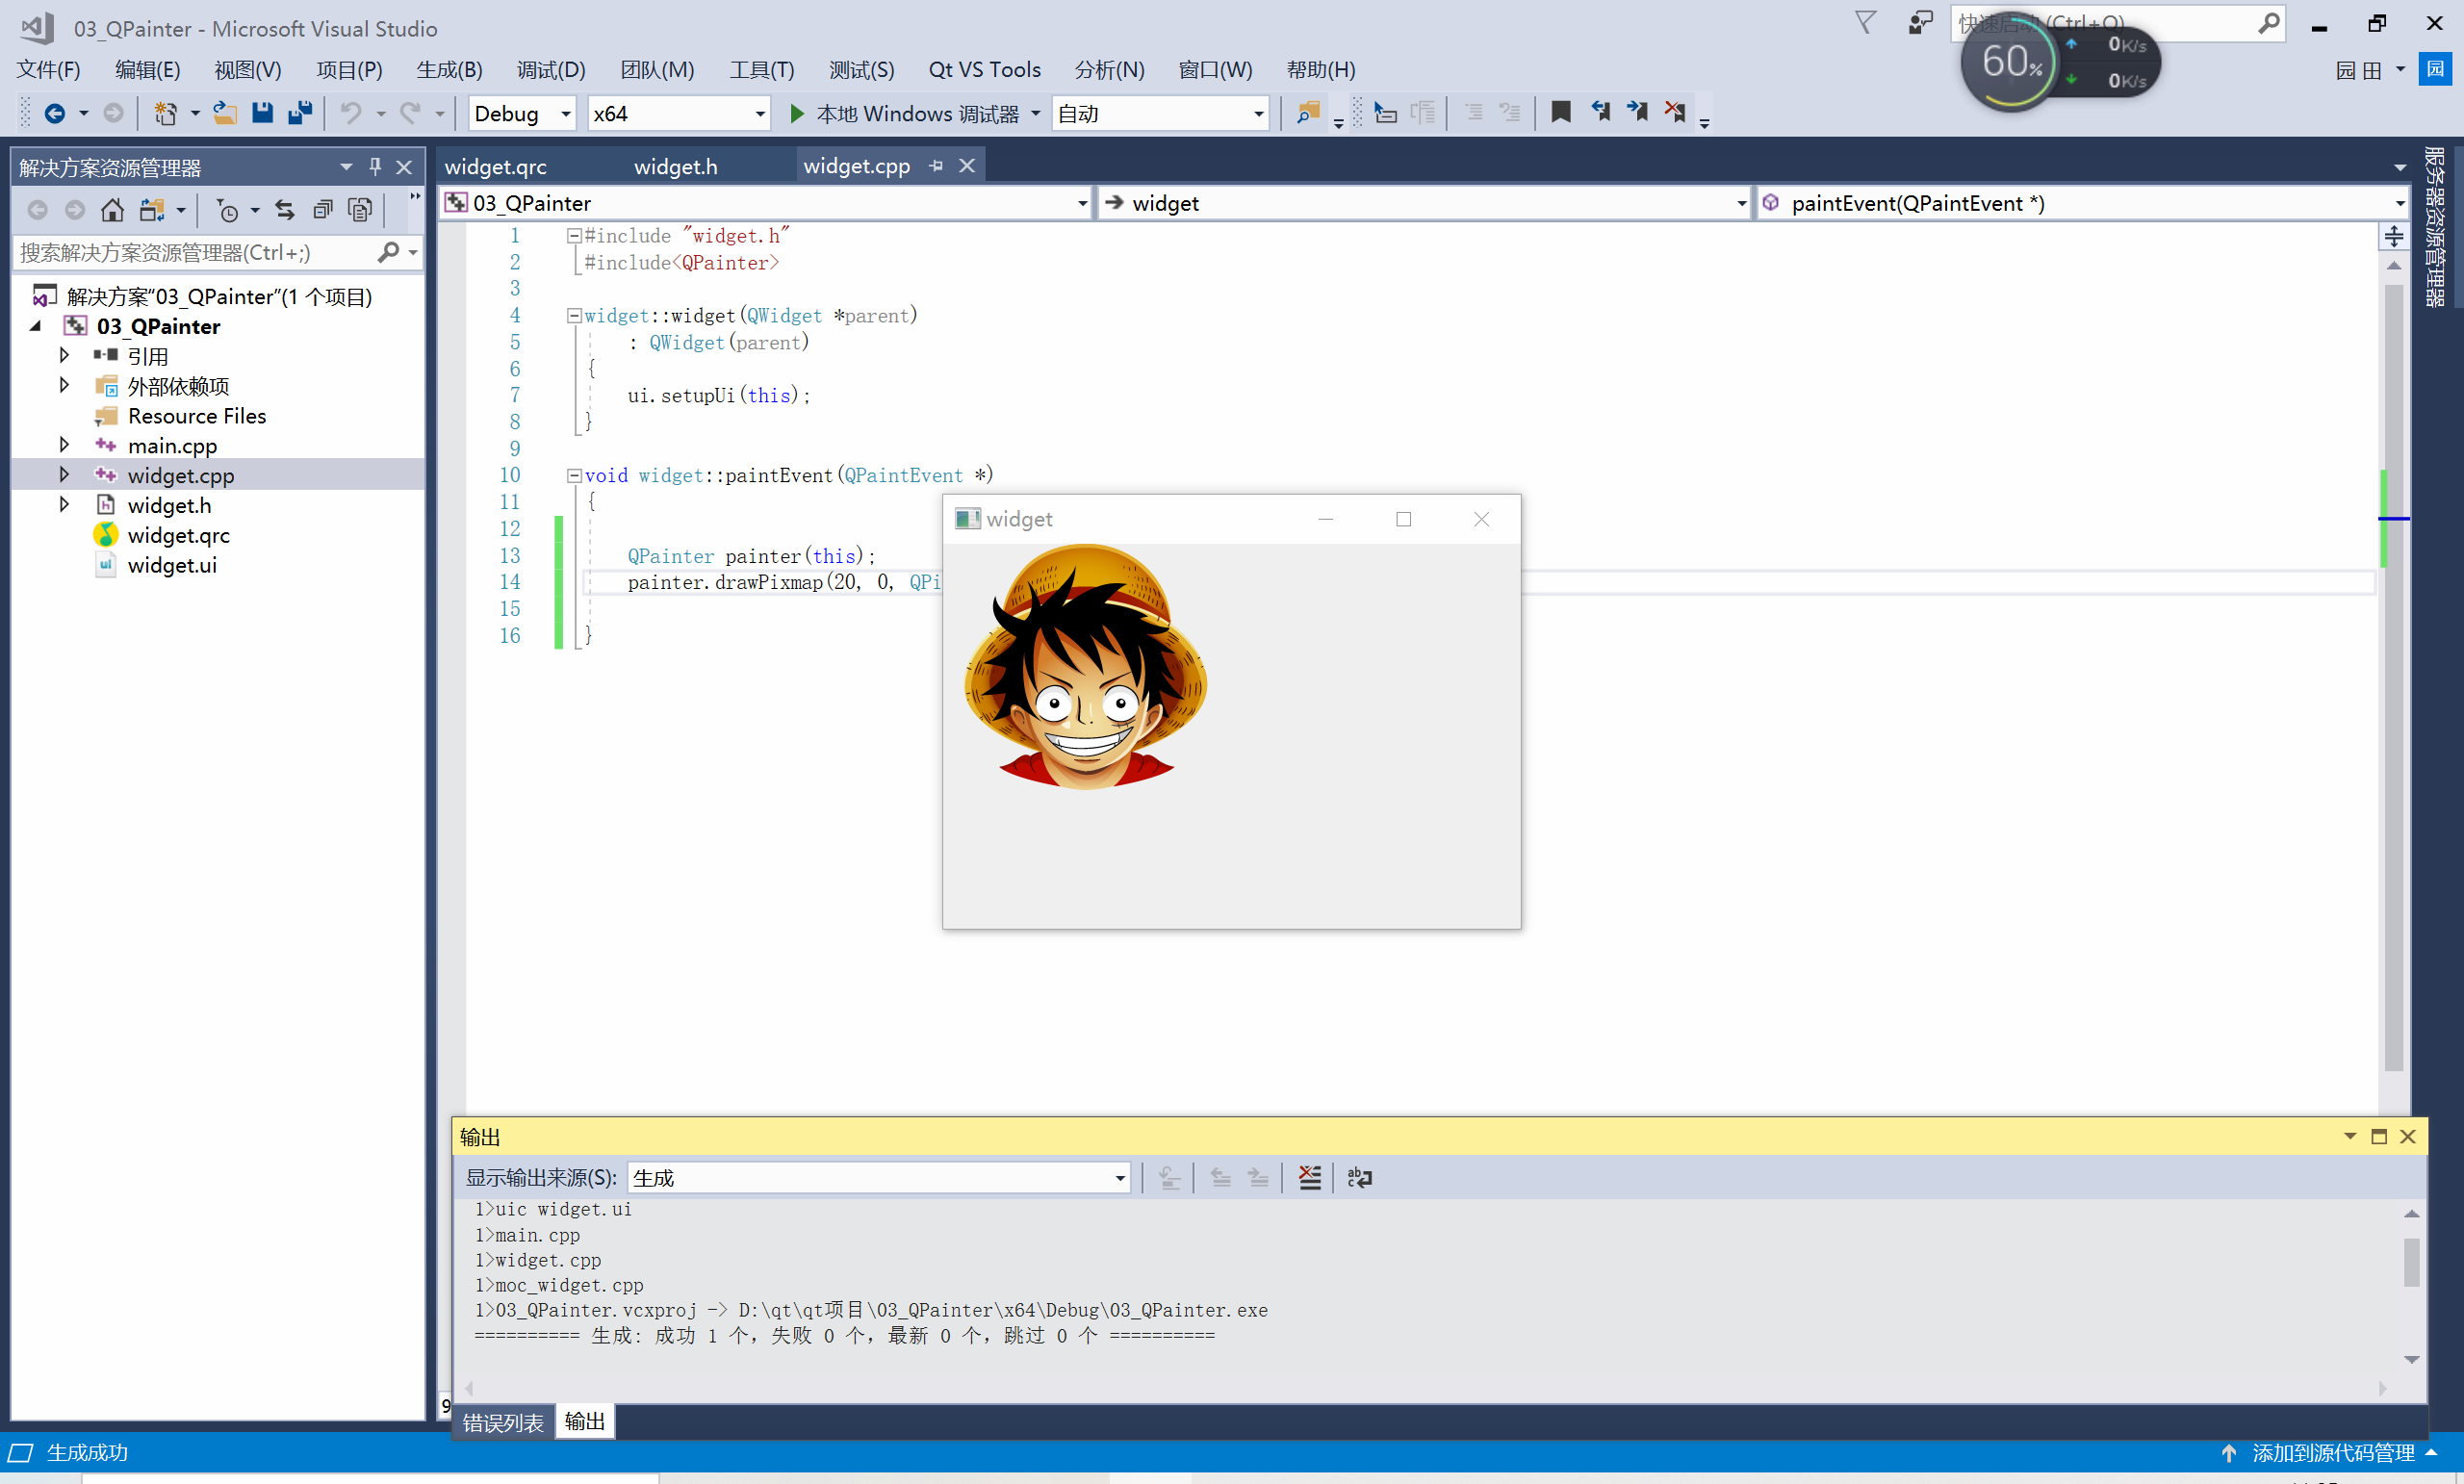Click the Home icon in Solution Explorer
The height and width of the screenshot is (1484, 2464).
[x=112, y=210]
